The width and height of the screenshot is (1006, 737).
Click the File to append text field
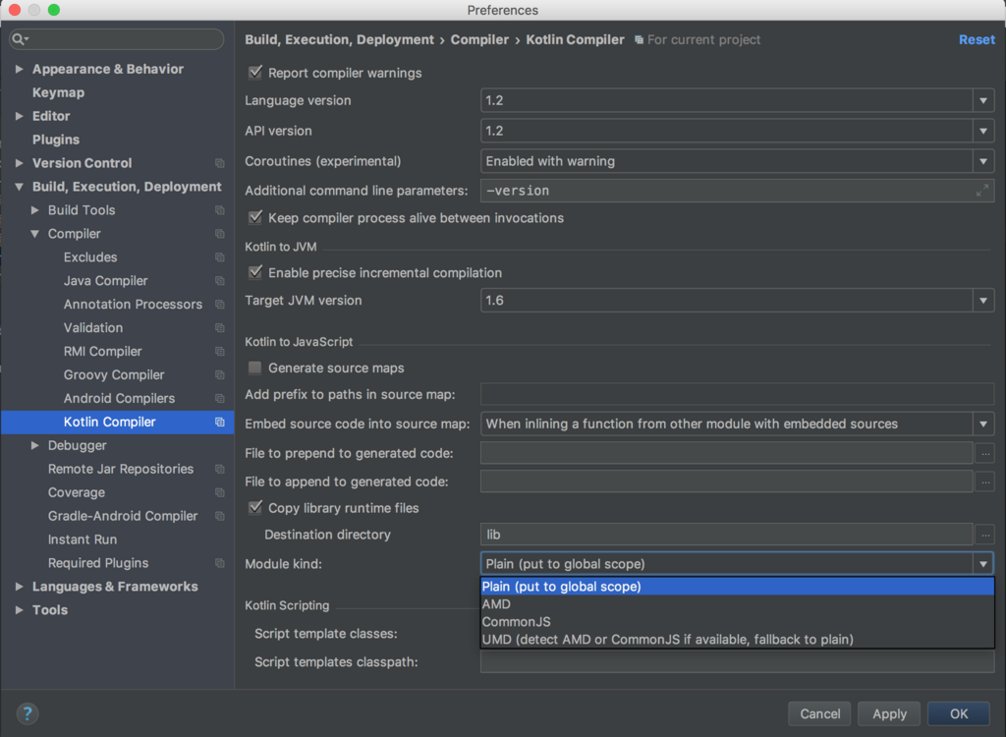pos(726,482)
